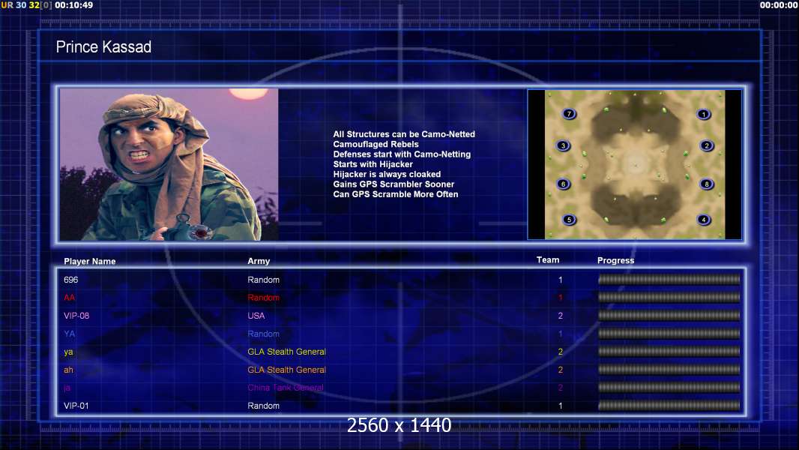Click the Random army of blue player YA
799x450 pixels.
coord(263,334)
